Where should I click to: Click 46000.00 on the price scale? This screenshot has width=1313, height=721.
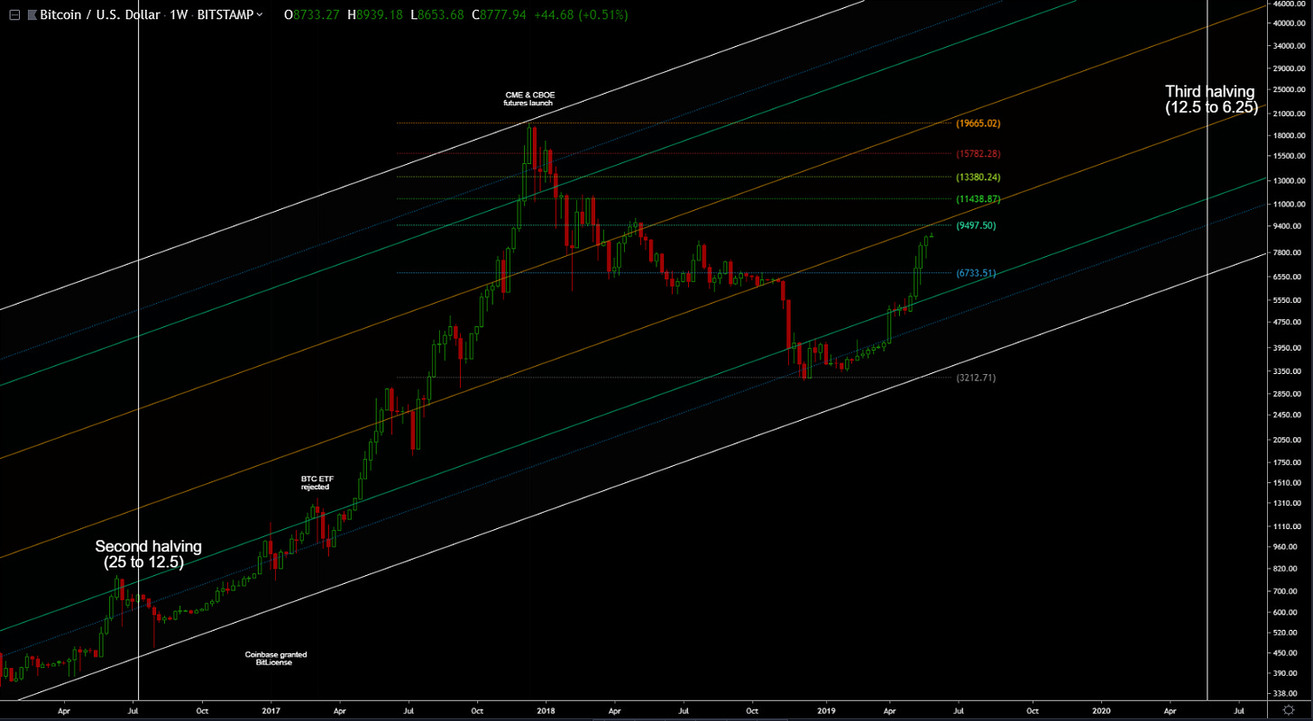1290,5
